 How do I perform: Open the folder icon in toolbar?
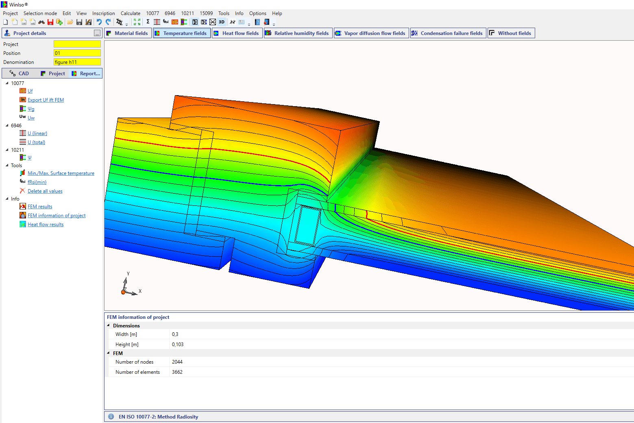coord(70,22)
